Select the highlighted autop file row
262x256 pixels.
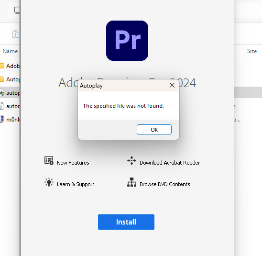10,93
